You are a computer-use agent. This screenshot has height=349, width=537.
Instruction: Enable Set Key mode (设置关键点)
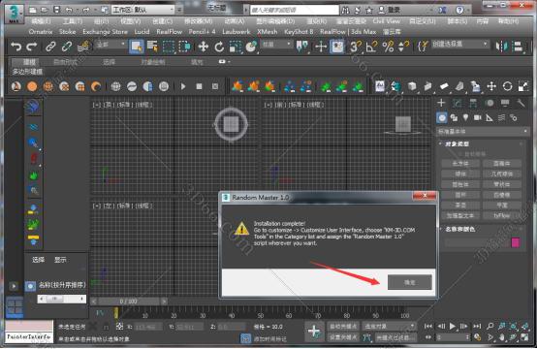[343, 337]
